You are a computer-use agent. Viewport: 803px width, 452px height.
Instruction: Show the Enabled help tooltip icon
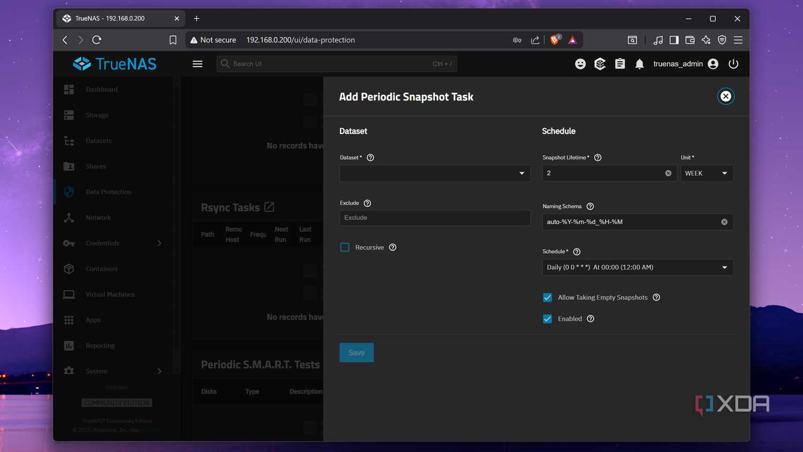[x=590, y=319]
